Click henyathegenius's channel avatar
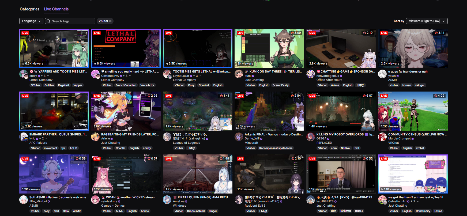 click(311, 74)
